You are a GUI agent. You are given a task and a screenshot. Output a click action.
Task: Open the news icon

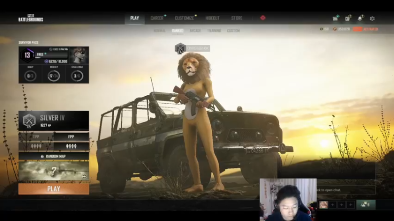(348, 19)
